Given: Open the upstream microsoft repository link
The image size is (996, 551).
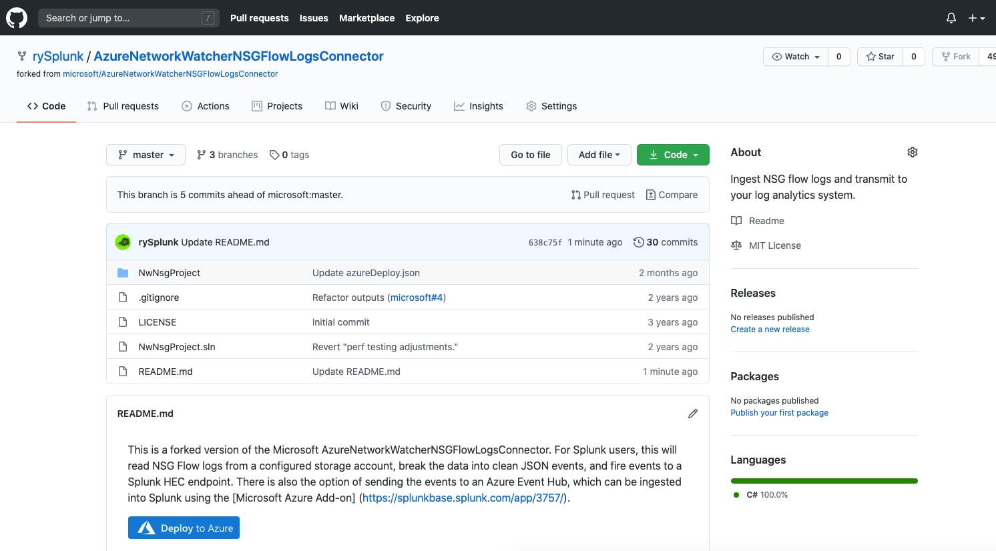Looking at the screenshot, I should pyautogui.click(x=170, y=74).
